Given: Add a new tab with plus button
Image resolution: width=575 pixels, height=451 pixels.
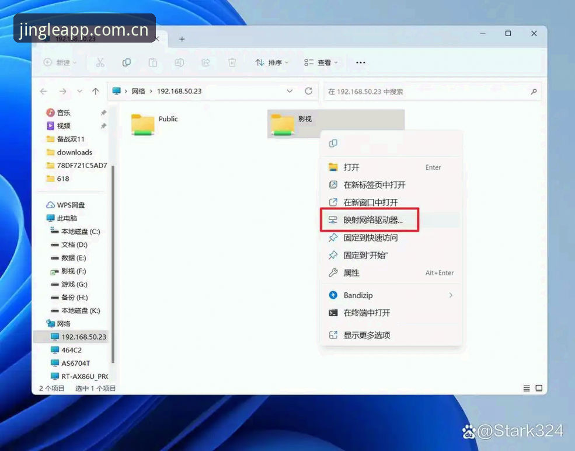Looking at the screenshot, I should click(x=182, y=39).
